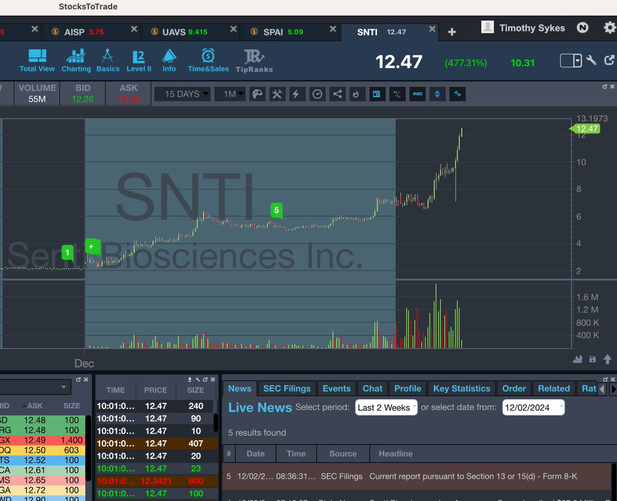Image resolution: width=617 pixels, height=501 pixels.
Task: Open the Last 2 Weeks period dropdown
Action: (386, 407)
